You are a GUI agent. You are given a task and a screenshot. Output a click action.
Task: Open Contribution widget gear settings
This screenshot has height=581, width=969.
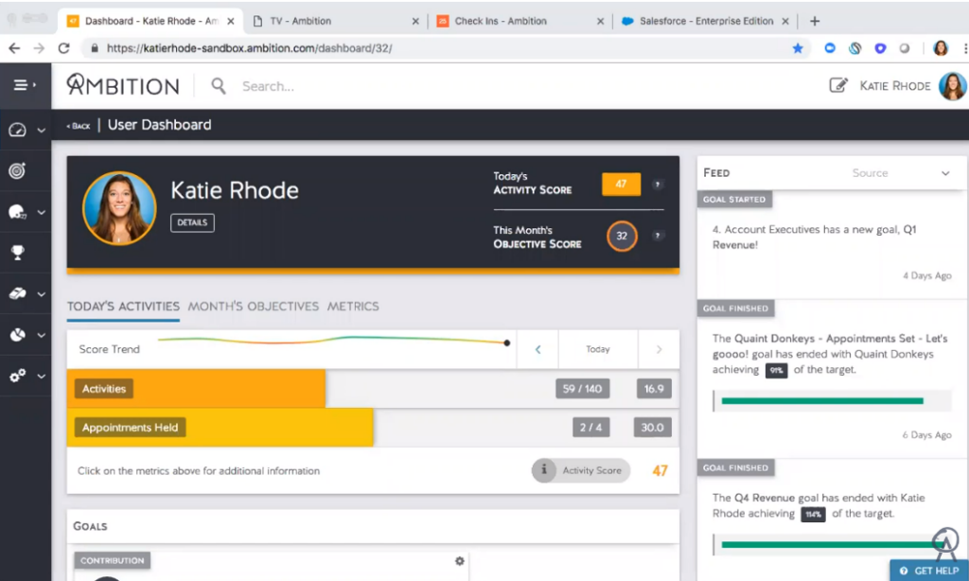pyautogui.click(x=460, y=560)
